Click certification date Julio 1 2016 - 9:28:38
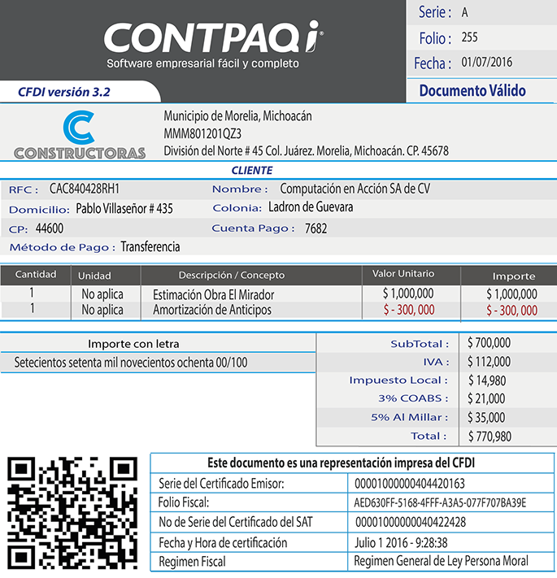Image resolution: width=557 pixels, height=578 pixels. pos(401,542)
